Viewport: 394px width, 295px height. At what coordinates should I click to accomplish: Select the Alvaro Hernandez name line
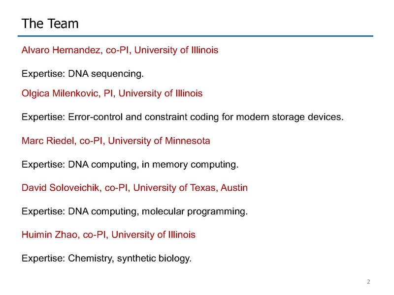120,50
